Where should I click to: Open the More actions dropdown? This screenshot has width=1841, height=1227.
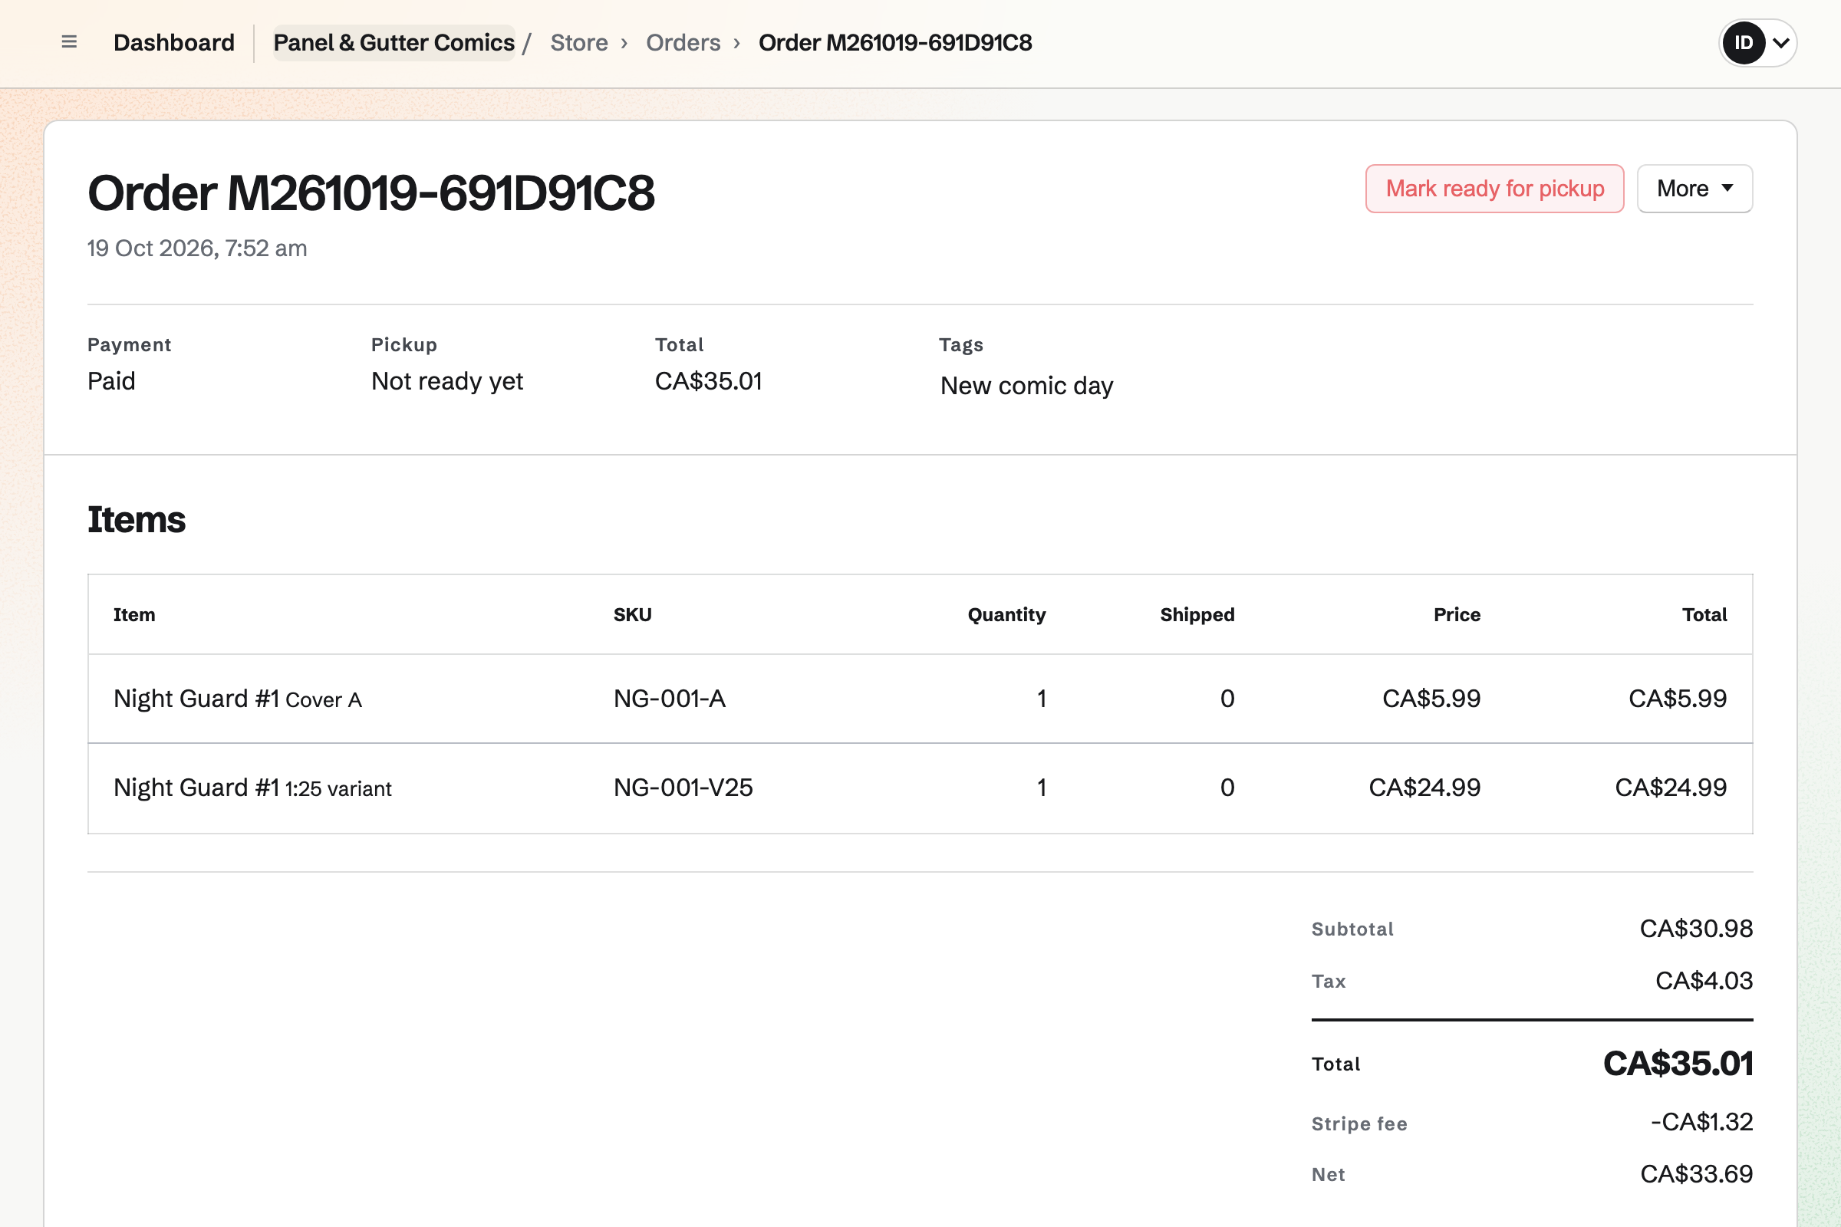point(1694,189)
